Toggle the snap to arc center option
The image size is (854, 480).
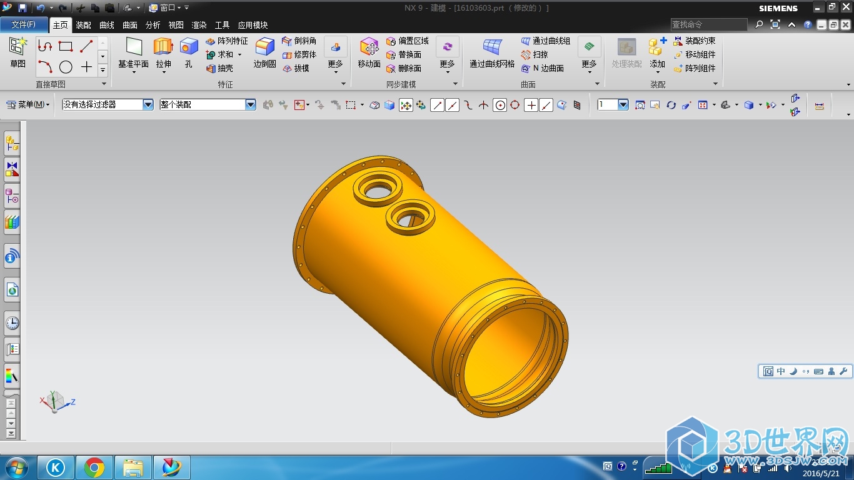(x=500, y=106)
